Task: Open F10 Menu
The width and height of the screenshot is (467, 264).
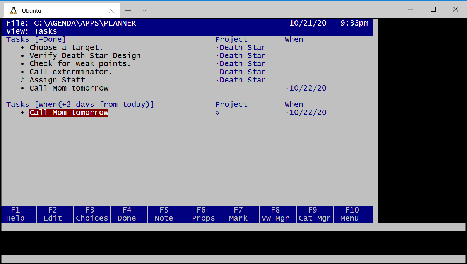Action: click(x=352, y=214)
